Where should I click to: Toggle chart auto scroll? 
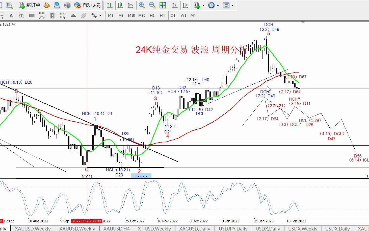click(x=175, y=5)
